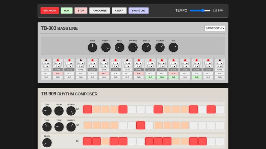Image resolution: width=266 pixels, height=149 pixels.
Task: Click the ENV MOD knob
Action: tap(133, 47)
